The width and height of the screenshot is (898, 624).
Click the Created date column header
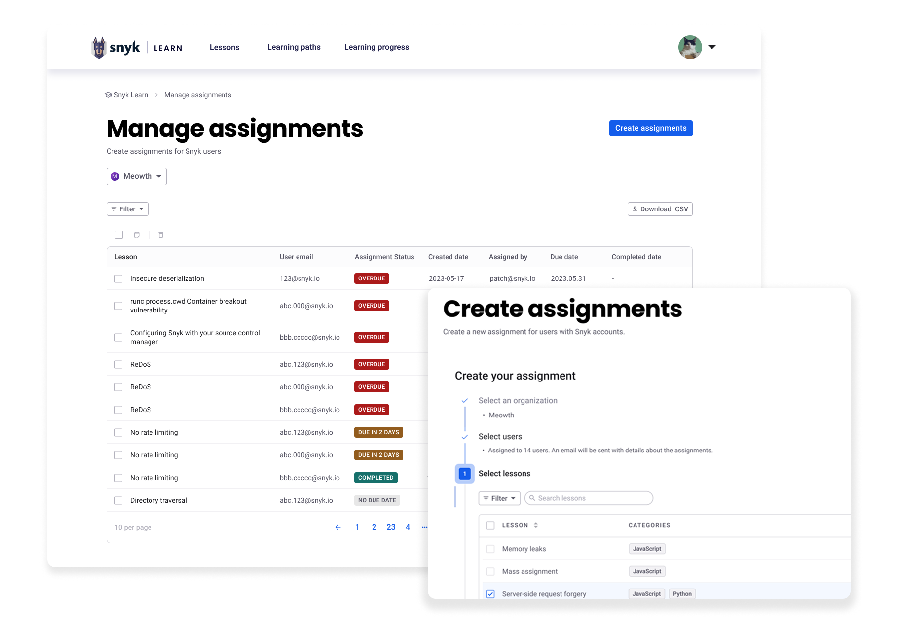[448, 257]
